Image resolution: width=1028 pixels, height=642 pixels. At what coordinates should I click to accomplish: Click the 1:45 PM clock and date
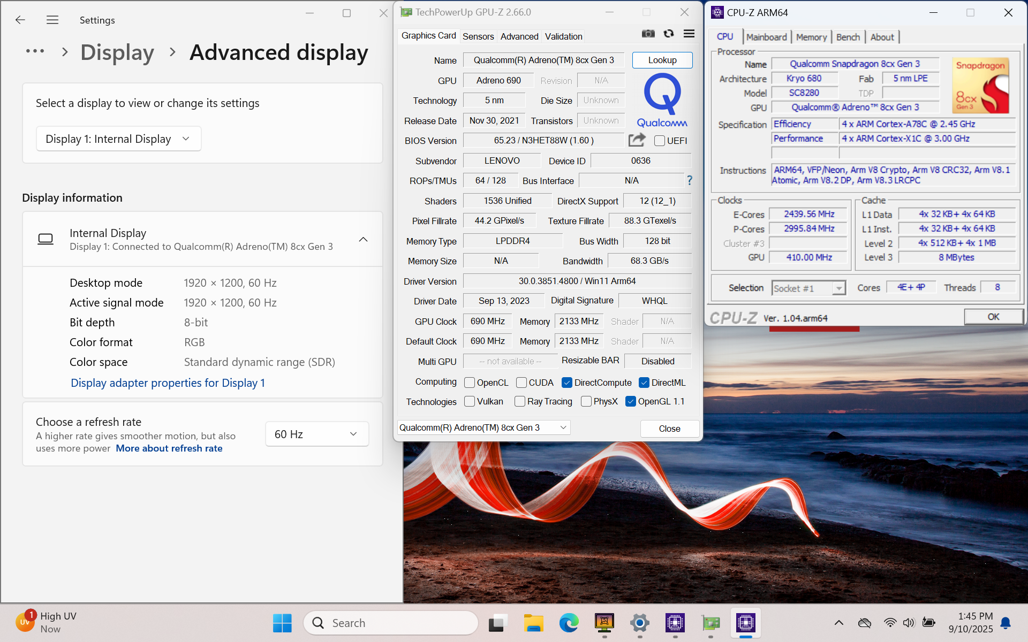click(970, 623)
